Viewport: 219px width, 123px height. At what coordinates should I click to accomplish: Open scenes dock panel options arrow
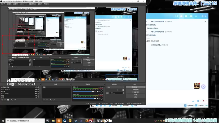point(70,84)
